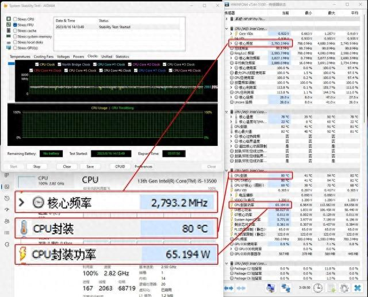The height and width of the screenshot is (297, 368).
Task: Open Task Manager App history icon
Action: [x=7, y=198]
